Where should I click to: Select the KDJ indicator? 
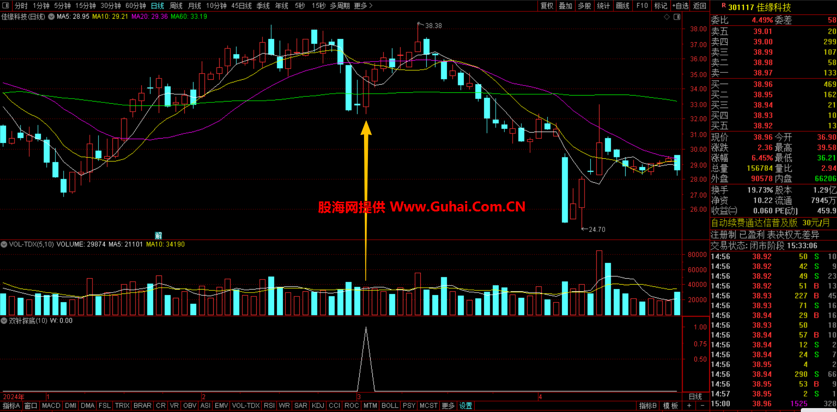tap(318, 406)
